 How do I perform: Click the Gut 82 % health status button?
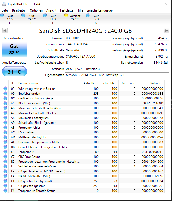(15, 49)
